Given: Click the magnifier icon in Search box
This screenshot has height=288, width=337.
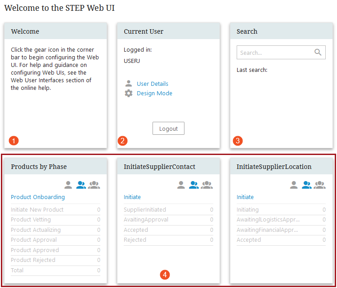Looking at the screenshot, I should coord(318,52).
